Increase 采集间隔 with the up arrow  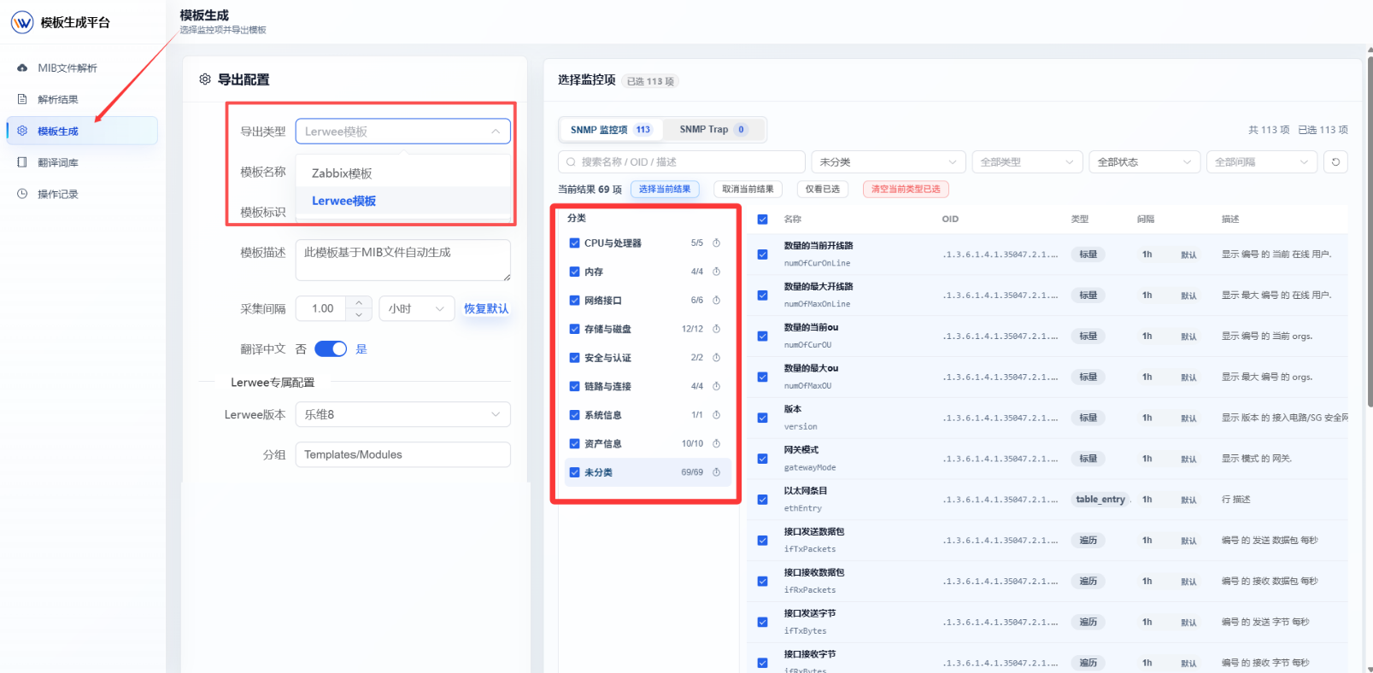tap(359, 302)
